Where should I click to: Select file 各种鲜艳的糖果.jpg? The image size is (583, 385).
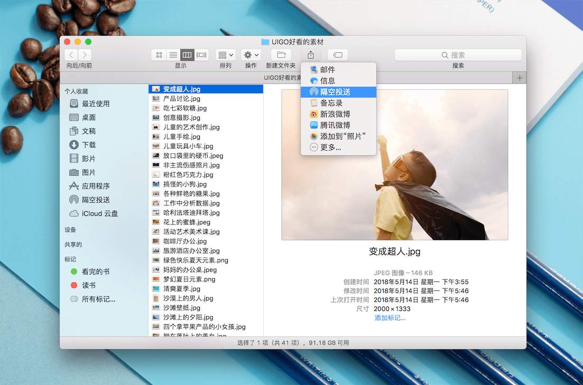pyautogui.click(x=206, y=194)
